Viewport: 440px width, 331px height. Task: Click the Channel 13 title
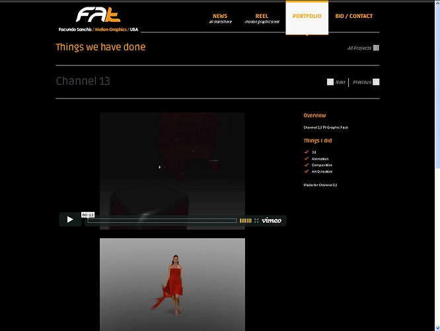[x=83, y=81]
